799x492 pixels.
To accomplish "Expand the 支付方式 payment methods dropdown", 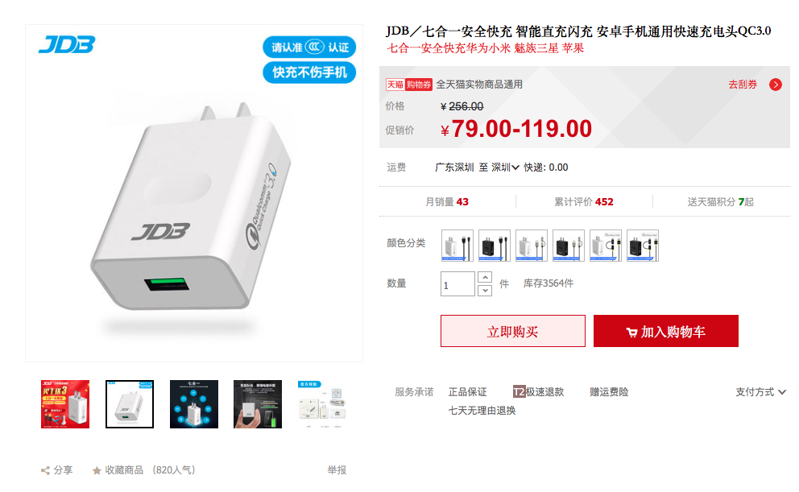I will pos(760,391).
